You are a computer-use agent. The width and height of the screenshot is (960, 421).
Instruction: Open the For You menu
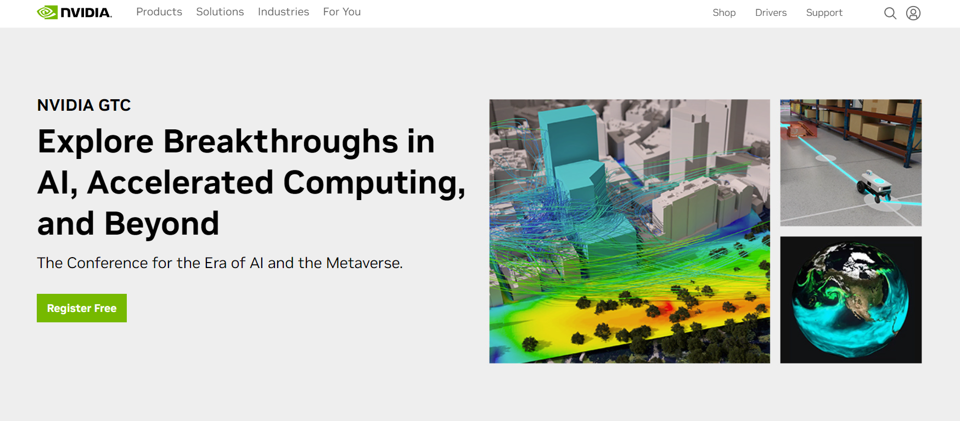click(342, 12)
